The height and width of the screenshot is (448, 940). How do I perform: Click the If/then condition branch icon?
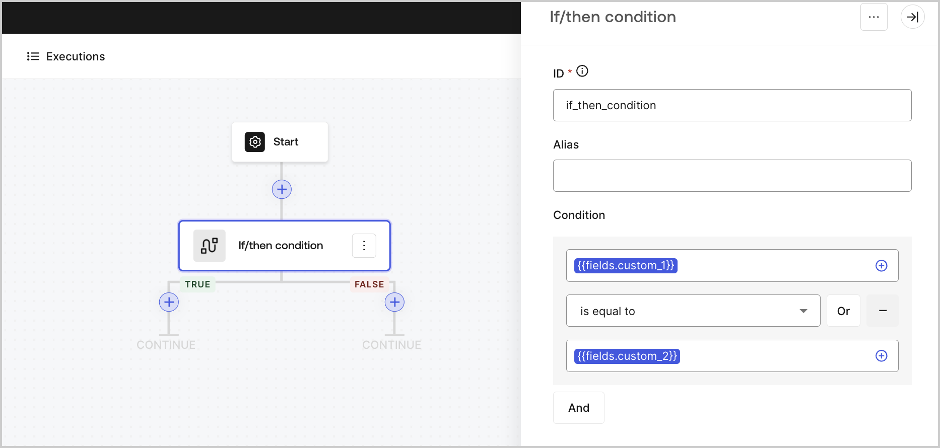210,246
